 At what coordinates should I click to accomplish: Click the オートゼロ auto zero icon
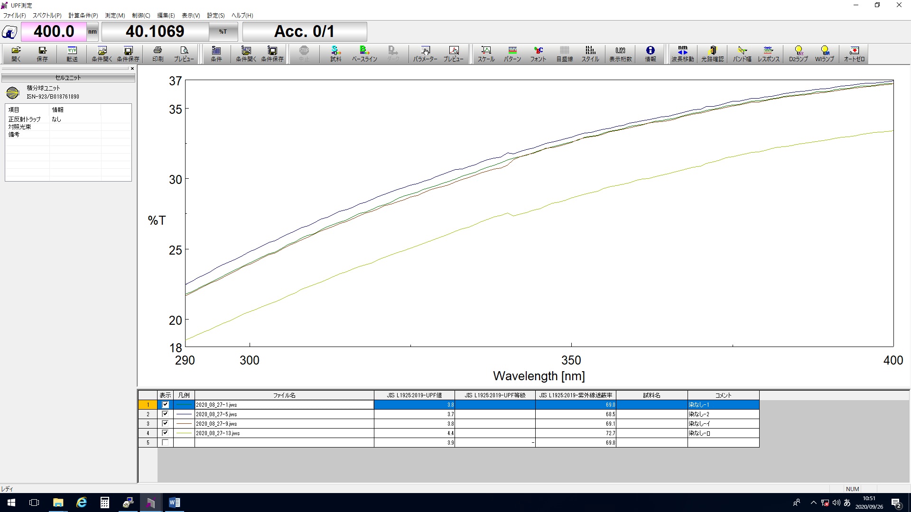[x=854, y=54]
